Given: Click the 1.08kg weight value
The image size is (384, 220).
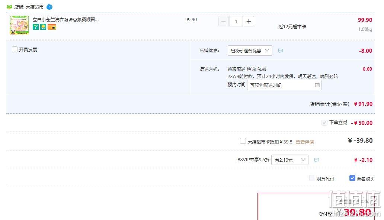Looking at the screenshot, I should click(x=365, y=29).
